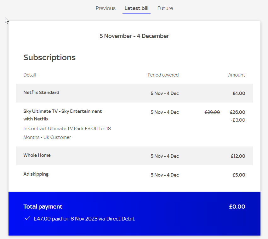The width and height of the screenshot is (268, 239).
Task: Open the Sky Ultimate TV subscription details
Action: click(62, 115)
